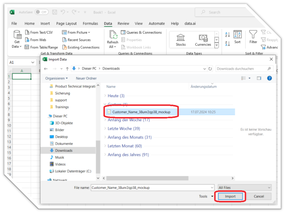Viewport: 285px width, 213px height.
Task: Toggle the AutoSave switch
Action: (x=42, y=12)
